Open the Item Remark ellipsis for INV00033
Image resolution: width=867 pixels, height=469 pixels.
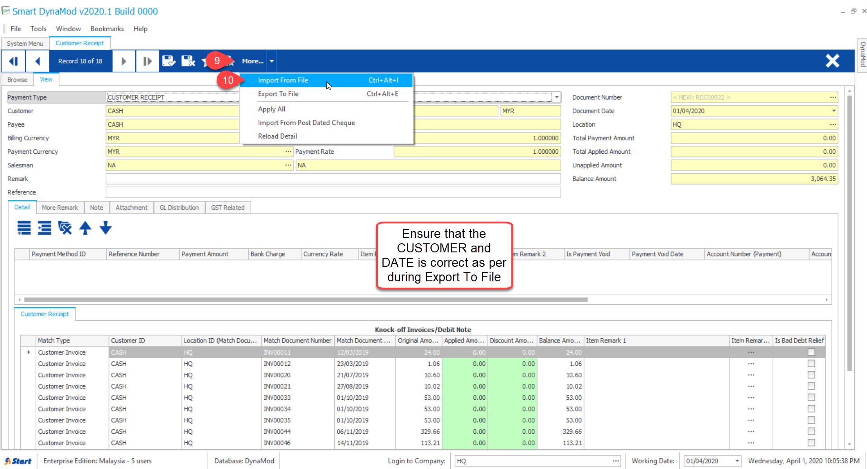pos(751,398)
